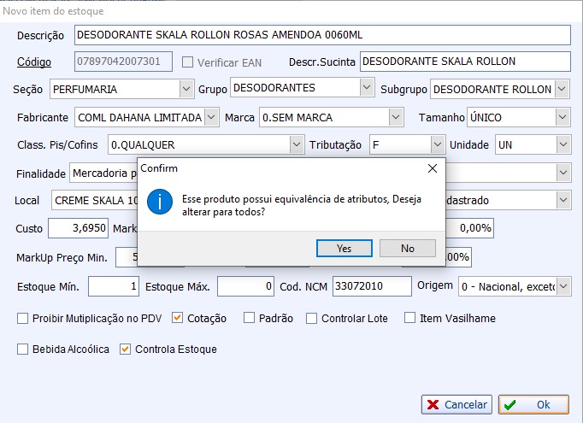Click the Cod. NCM field 33072010
Image resolution: width=583 pixels, height=423 pixels.
[x=372, y=286]
